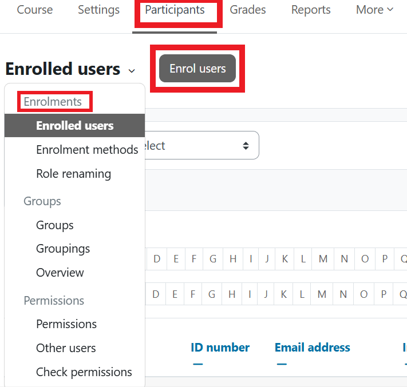Image resolution: width=407 pixels, height=387 pixels.
Task: Open the filter select combo box
Action: [200, 146]
